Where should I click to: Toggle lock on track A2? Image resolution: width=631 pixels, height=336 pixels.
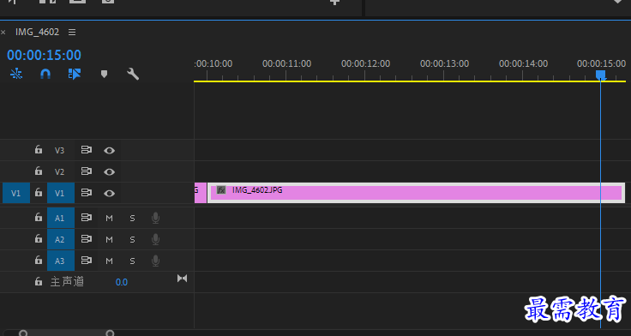tap(39, 238)
